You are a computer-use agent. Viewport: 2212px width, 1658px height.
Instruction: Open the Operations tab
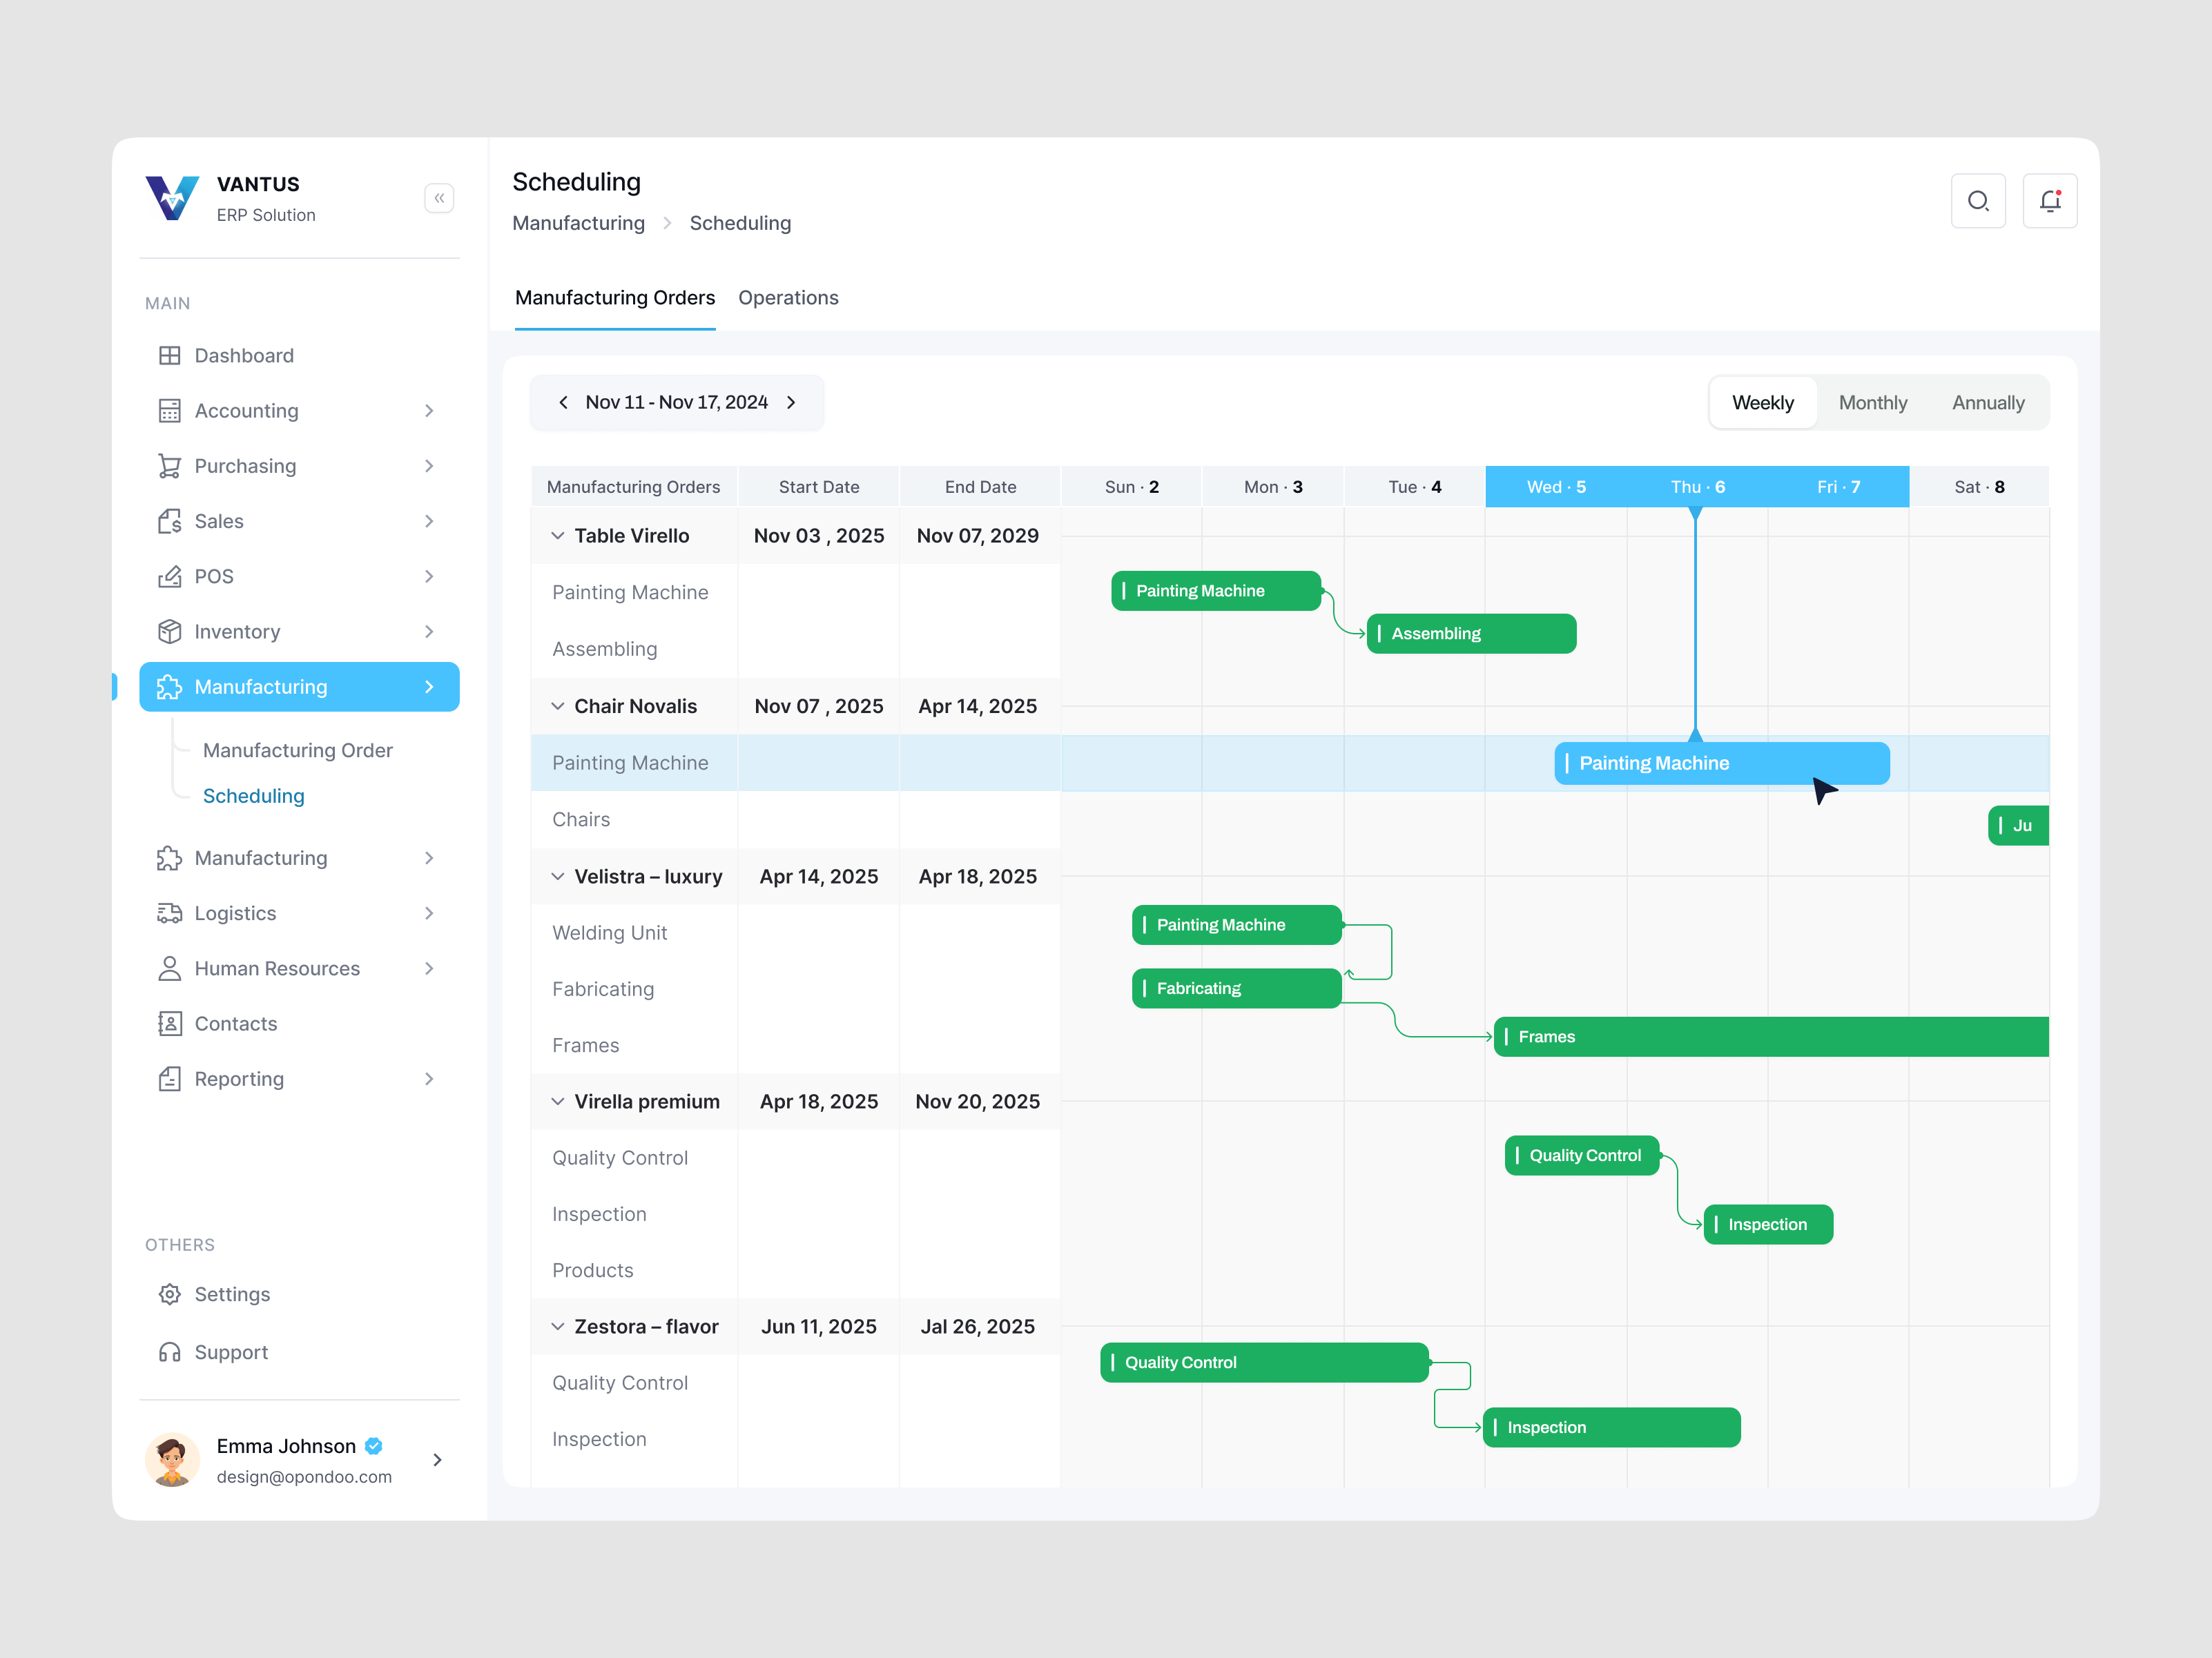pos(788,298)
